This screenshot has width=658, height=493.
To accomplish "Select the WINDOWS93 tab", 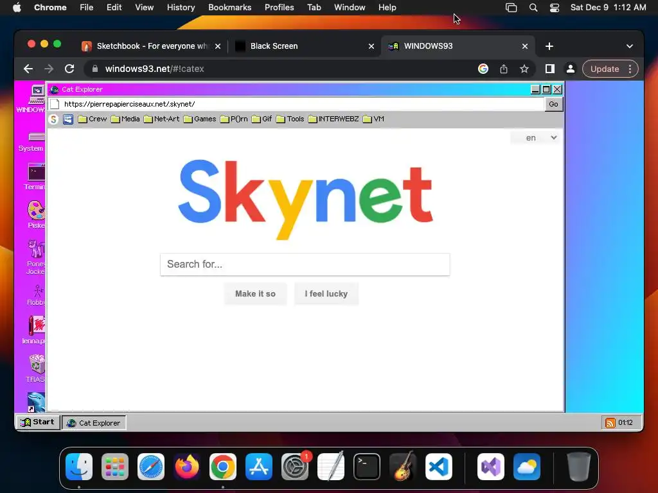I will (458, 46).
